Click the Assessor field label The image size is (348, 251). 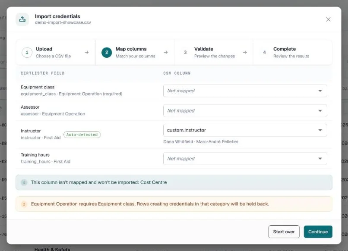tap(30, 107)
